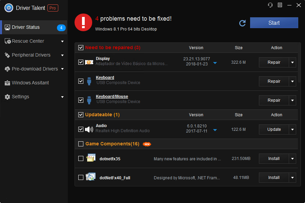
Task: Uncheck the Display driver checkbox
Action: click(81, 62)
